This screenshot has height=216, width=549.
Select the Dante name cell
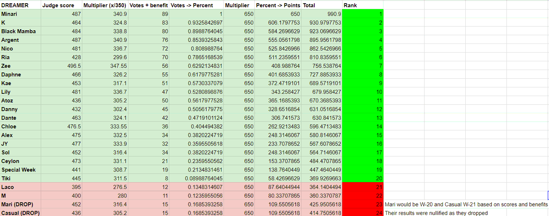click(x=21, y=119)
